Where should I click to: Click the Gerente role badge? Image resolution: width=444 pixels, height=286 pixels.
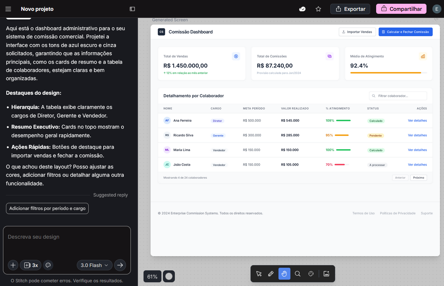pos(218,135)
